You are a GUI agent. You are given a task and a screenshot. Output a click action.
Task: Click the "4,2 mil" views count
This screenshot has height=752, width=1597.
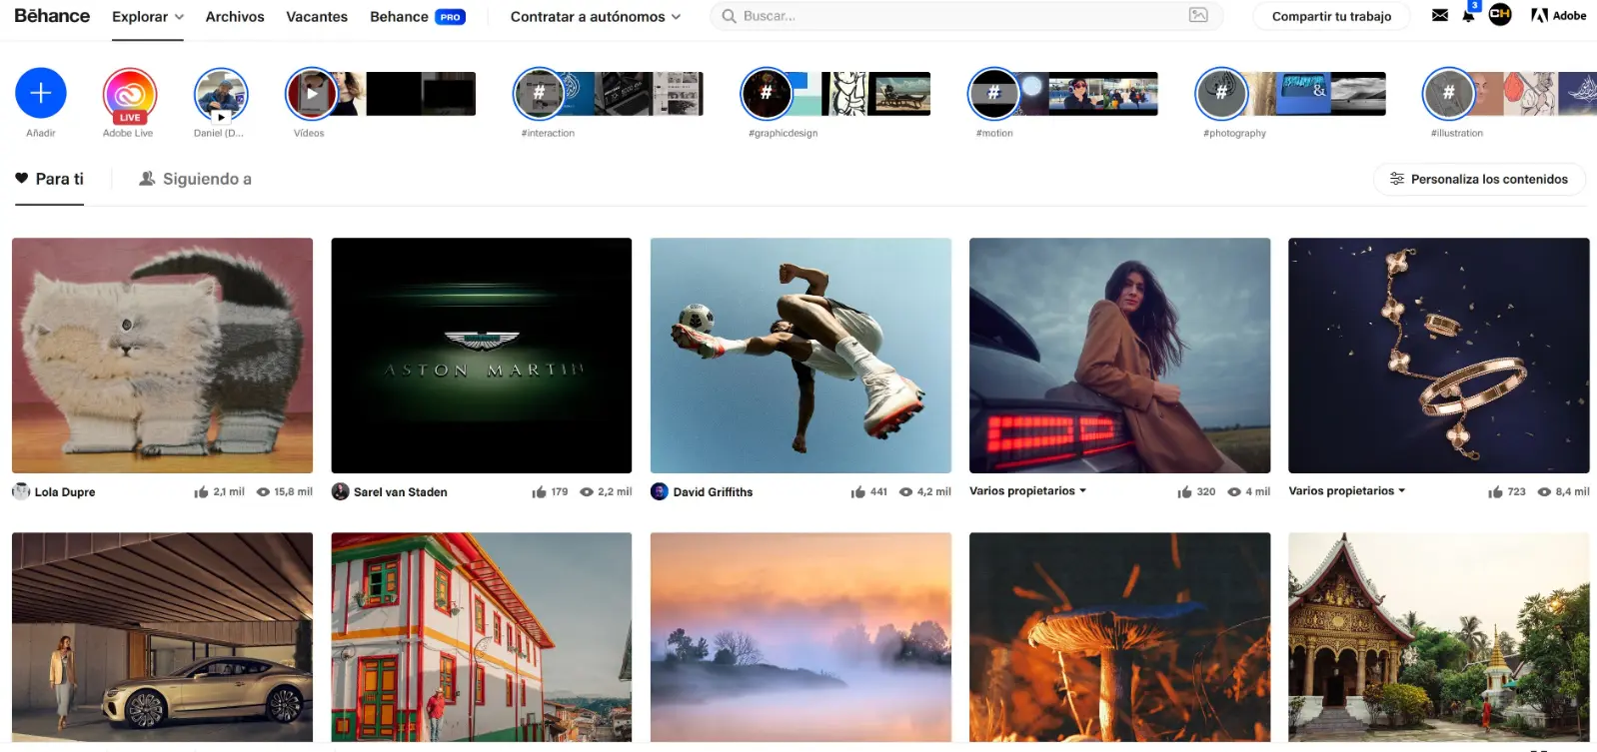tap(934, 492)
